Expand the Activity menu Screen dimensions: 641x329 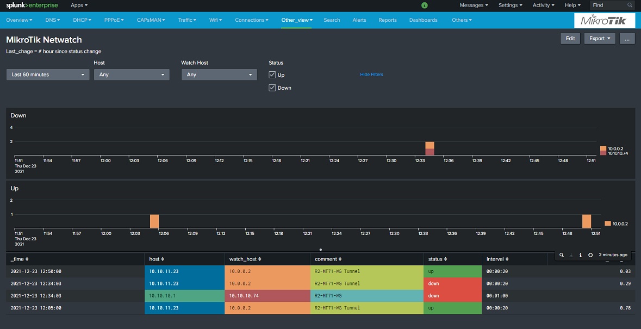pyautogui.click(x=543, y=5)
